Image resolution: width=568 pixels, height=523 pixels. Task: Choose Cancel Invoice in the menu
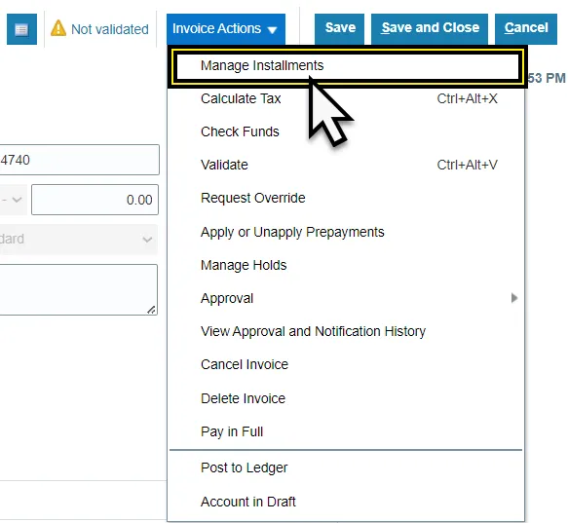click(346, 364)
